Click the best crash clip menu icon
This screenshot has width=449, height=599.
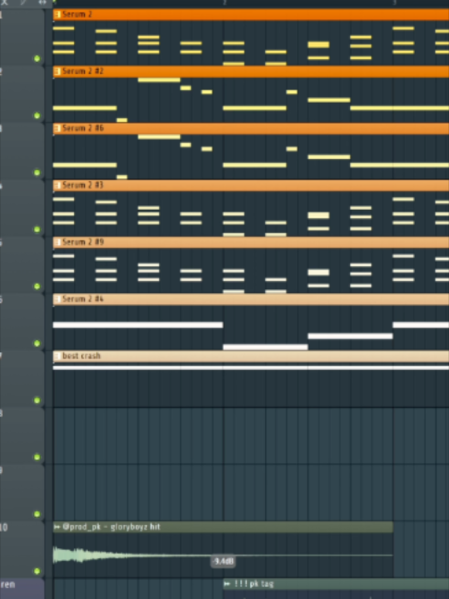(x=57, y=356)
